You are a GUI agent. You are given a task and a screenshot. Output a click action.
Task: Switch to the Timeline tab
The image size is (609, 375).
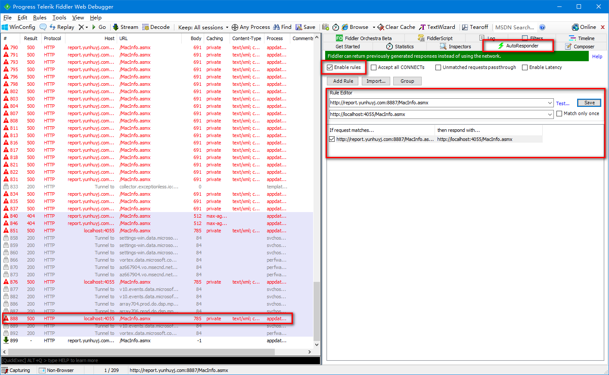tap(582, 38)
